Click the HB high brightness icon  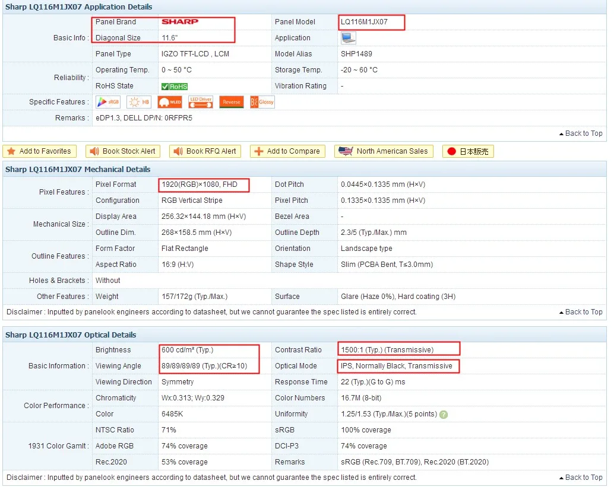(x=139, y=102)
